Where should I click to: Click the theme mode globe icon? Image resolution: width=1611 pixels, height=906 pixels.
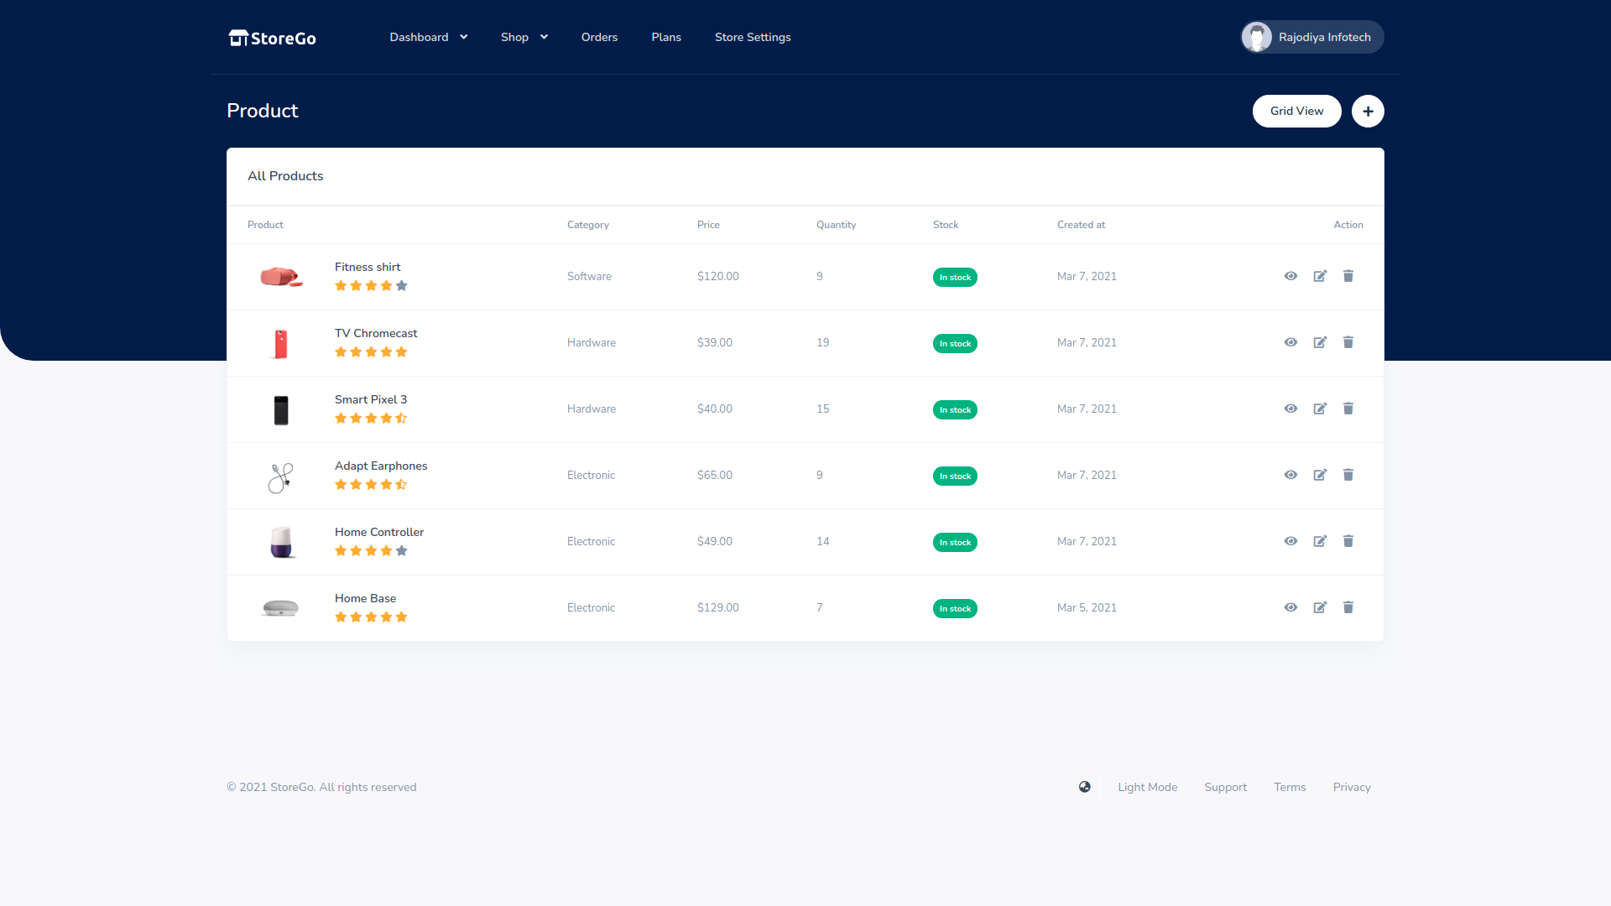click(x=1085, y=787)
